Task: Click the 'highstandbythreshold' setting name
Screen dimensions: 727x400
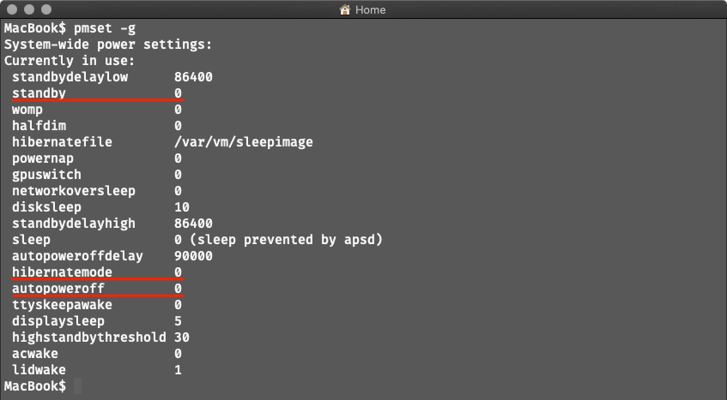Action: tap(88, 337)
